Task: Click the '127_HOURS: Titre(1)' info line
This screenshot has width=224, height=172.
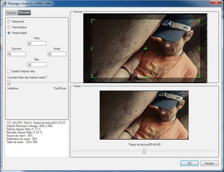Action: [36, 123]
